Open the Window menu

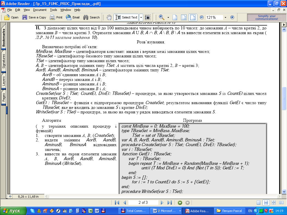[x=66, y=10]
